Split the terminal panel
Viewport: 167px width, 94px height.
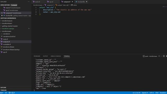point(164,56)
